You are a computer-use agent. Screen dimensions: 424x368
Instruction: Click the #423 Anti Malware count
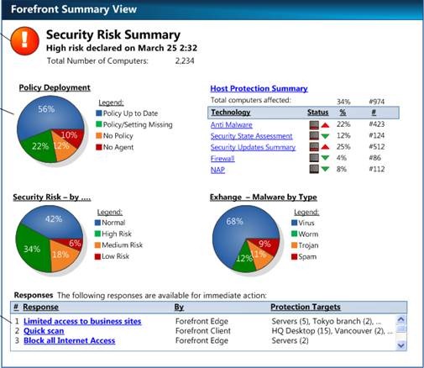(x=377, y=124)
